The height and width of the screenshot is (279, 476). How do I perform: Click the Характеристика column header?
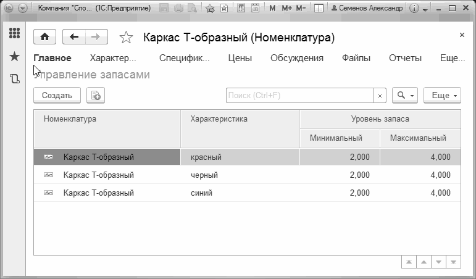tap(240, 129)
